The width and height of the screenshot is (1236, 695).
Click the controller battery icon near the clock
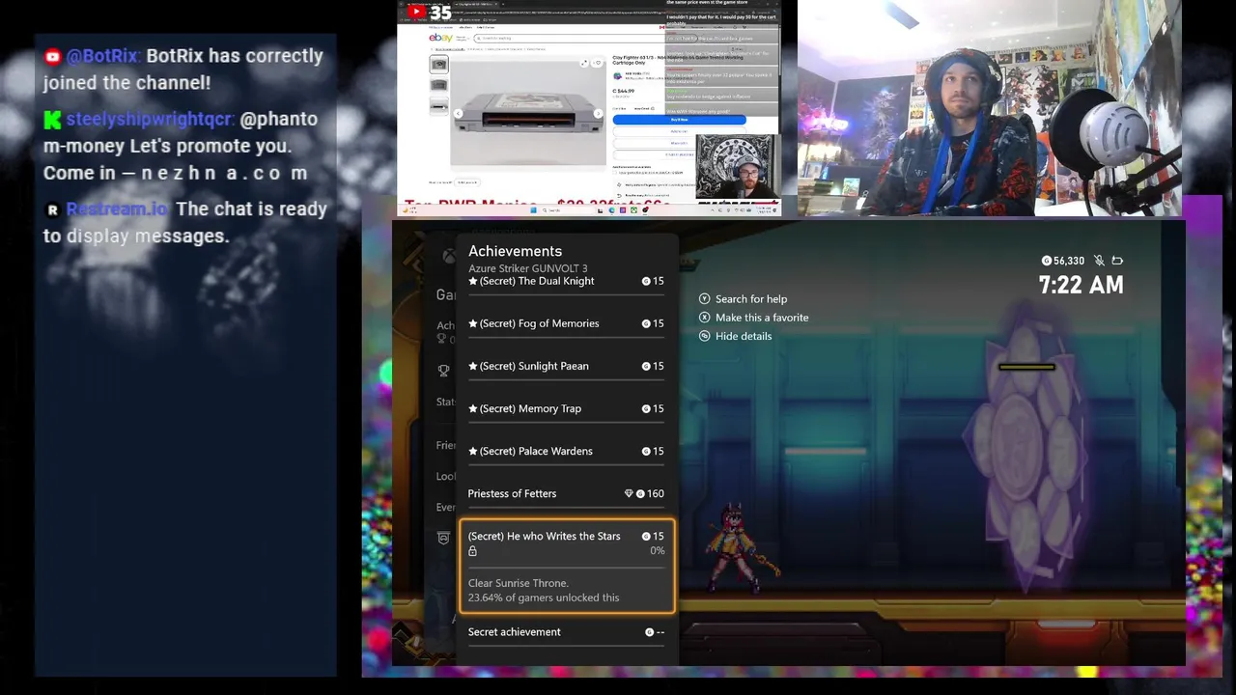click(x=1117, y=261)
